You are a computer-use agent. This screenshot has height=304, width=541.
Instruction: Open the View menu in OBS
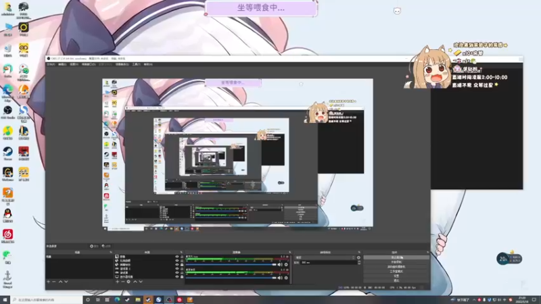[x=74, y=64]
